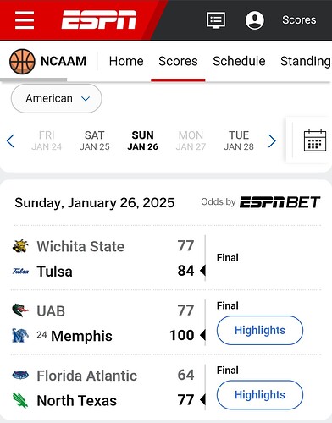The image size is (332, 423).
Task: Click the ESPN logo
Action: (99, 19)
